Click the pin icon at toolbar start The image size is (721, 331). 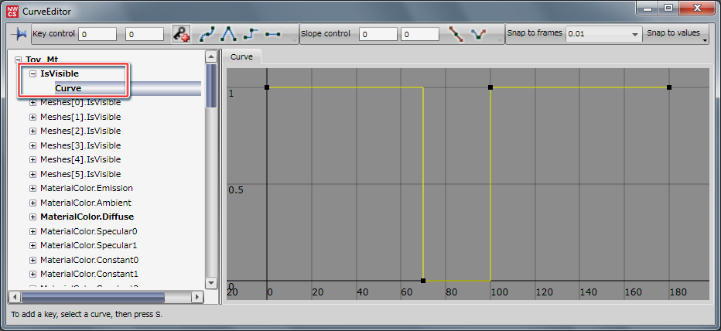tap(18, 35)
